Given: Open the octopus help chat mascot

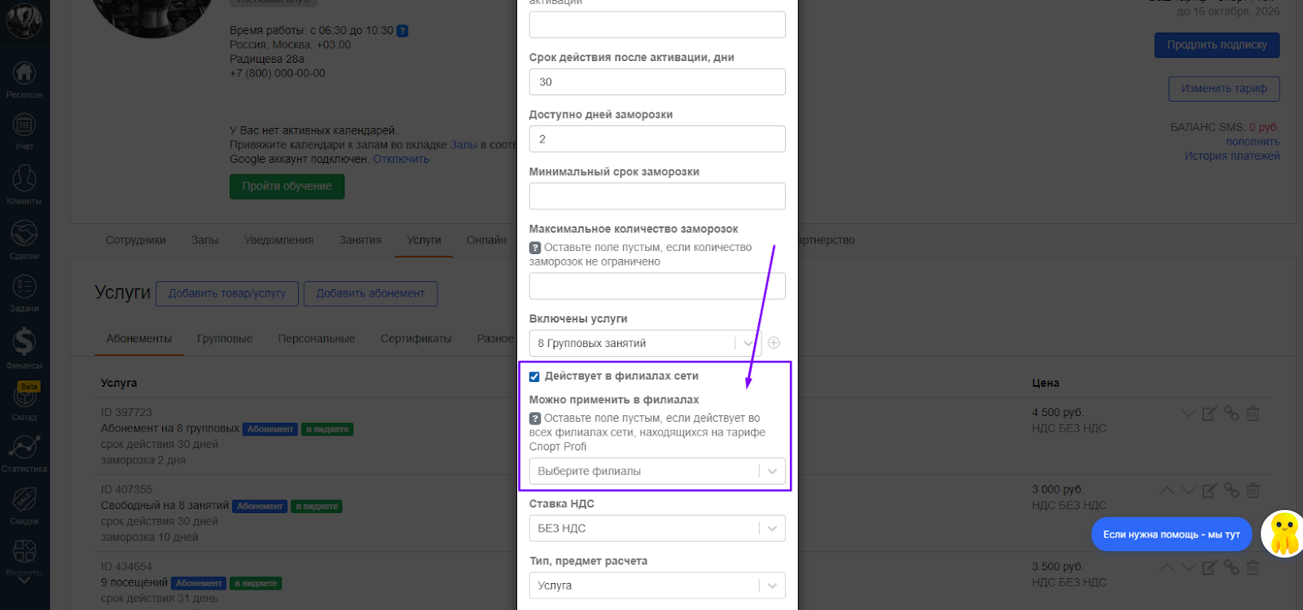Looking at the screenshot, I should [1283, 534].
